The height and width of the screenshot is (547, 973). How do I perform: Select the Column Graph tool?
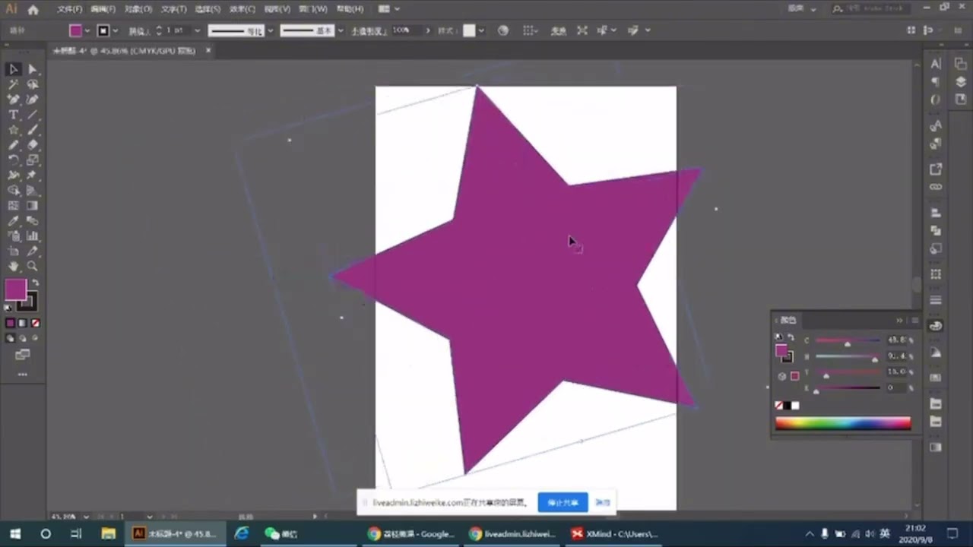[x=33, y=236]
